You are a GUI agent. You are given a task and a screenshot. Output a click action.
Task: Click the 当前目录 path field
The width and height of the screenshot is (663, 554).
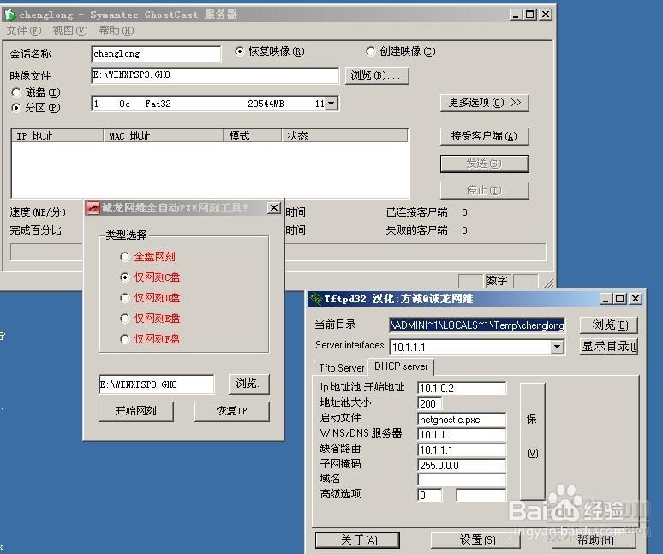[x=477, y=325]
